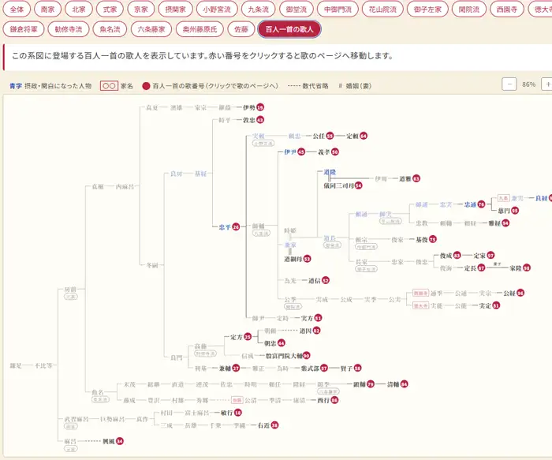
Task: Switch to the 北家 tab
Action: click(x=79, y=9)
